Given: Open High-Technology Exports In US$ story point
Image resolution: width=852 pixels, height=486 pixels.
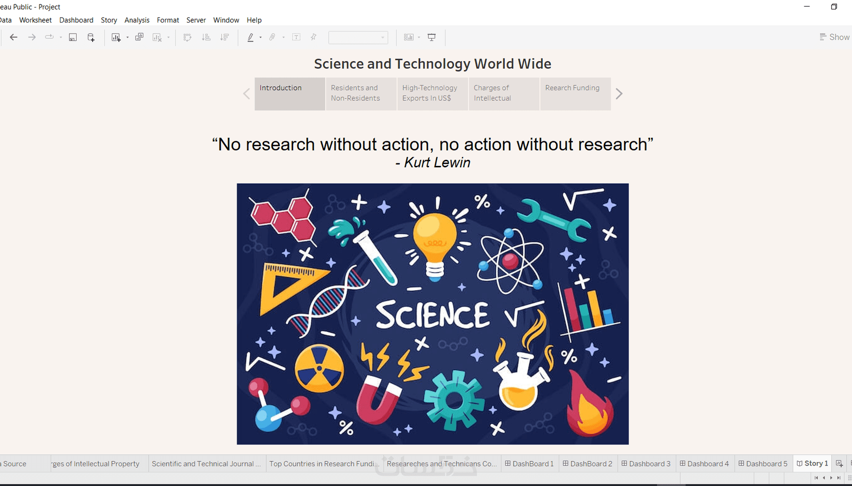Looking at the screenshot, I should (x=433, y=94).
